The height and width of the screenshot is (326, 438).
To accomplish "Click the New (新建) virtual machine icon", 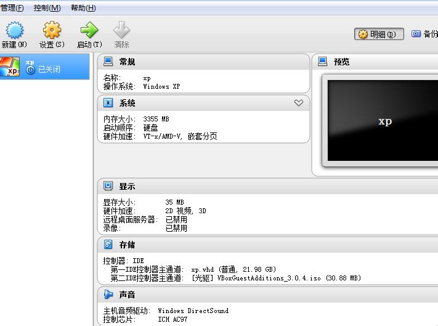I will (15, 30).
